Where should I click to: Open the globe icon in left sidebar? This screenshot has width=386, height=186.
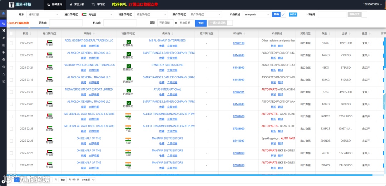(x=3, y=60)
